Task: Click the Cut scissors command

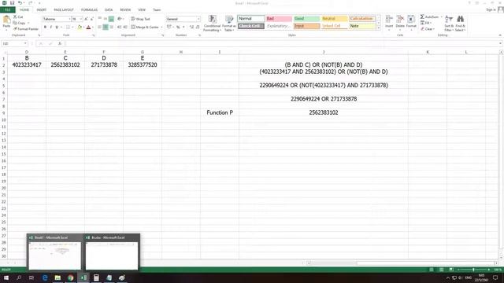Action: pyautogui.click(x=18, y=17)
